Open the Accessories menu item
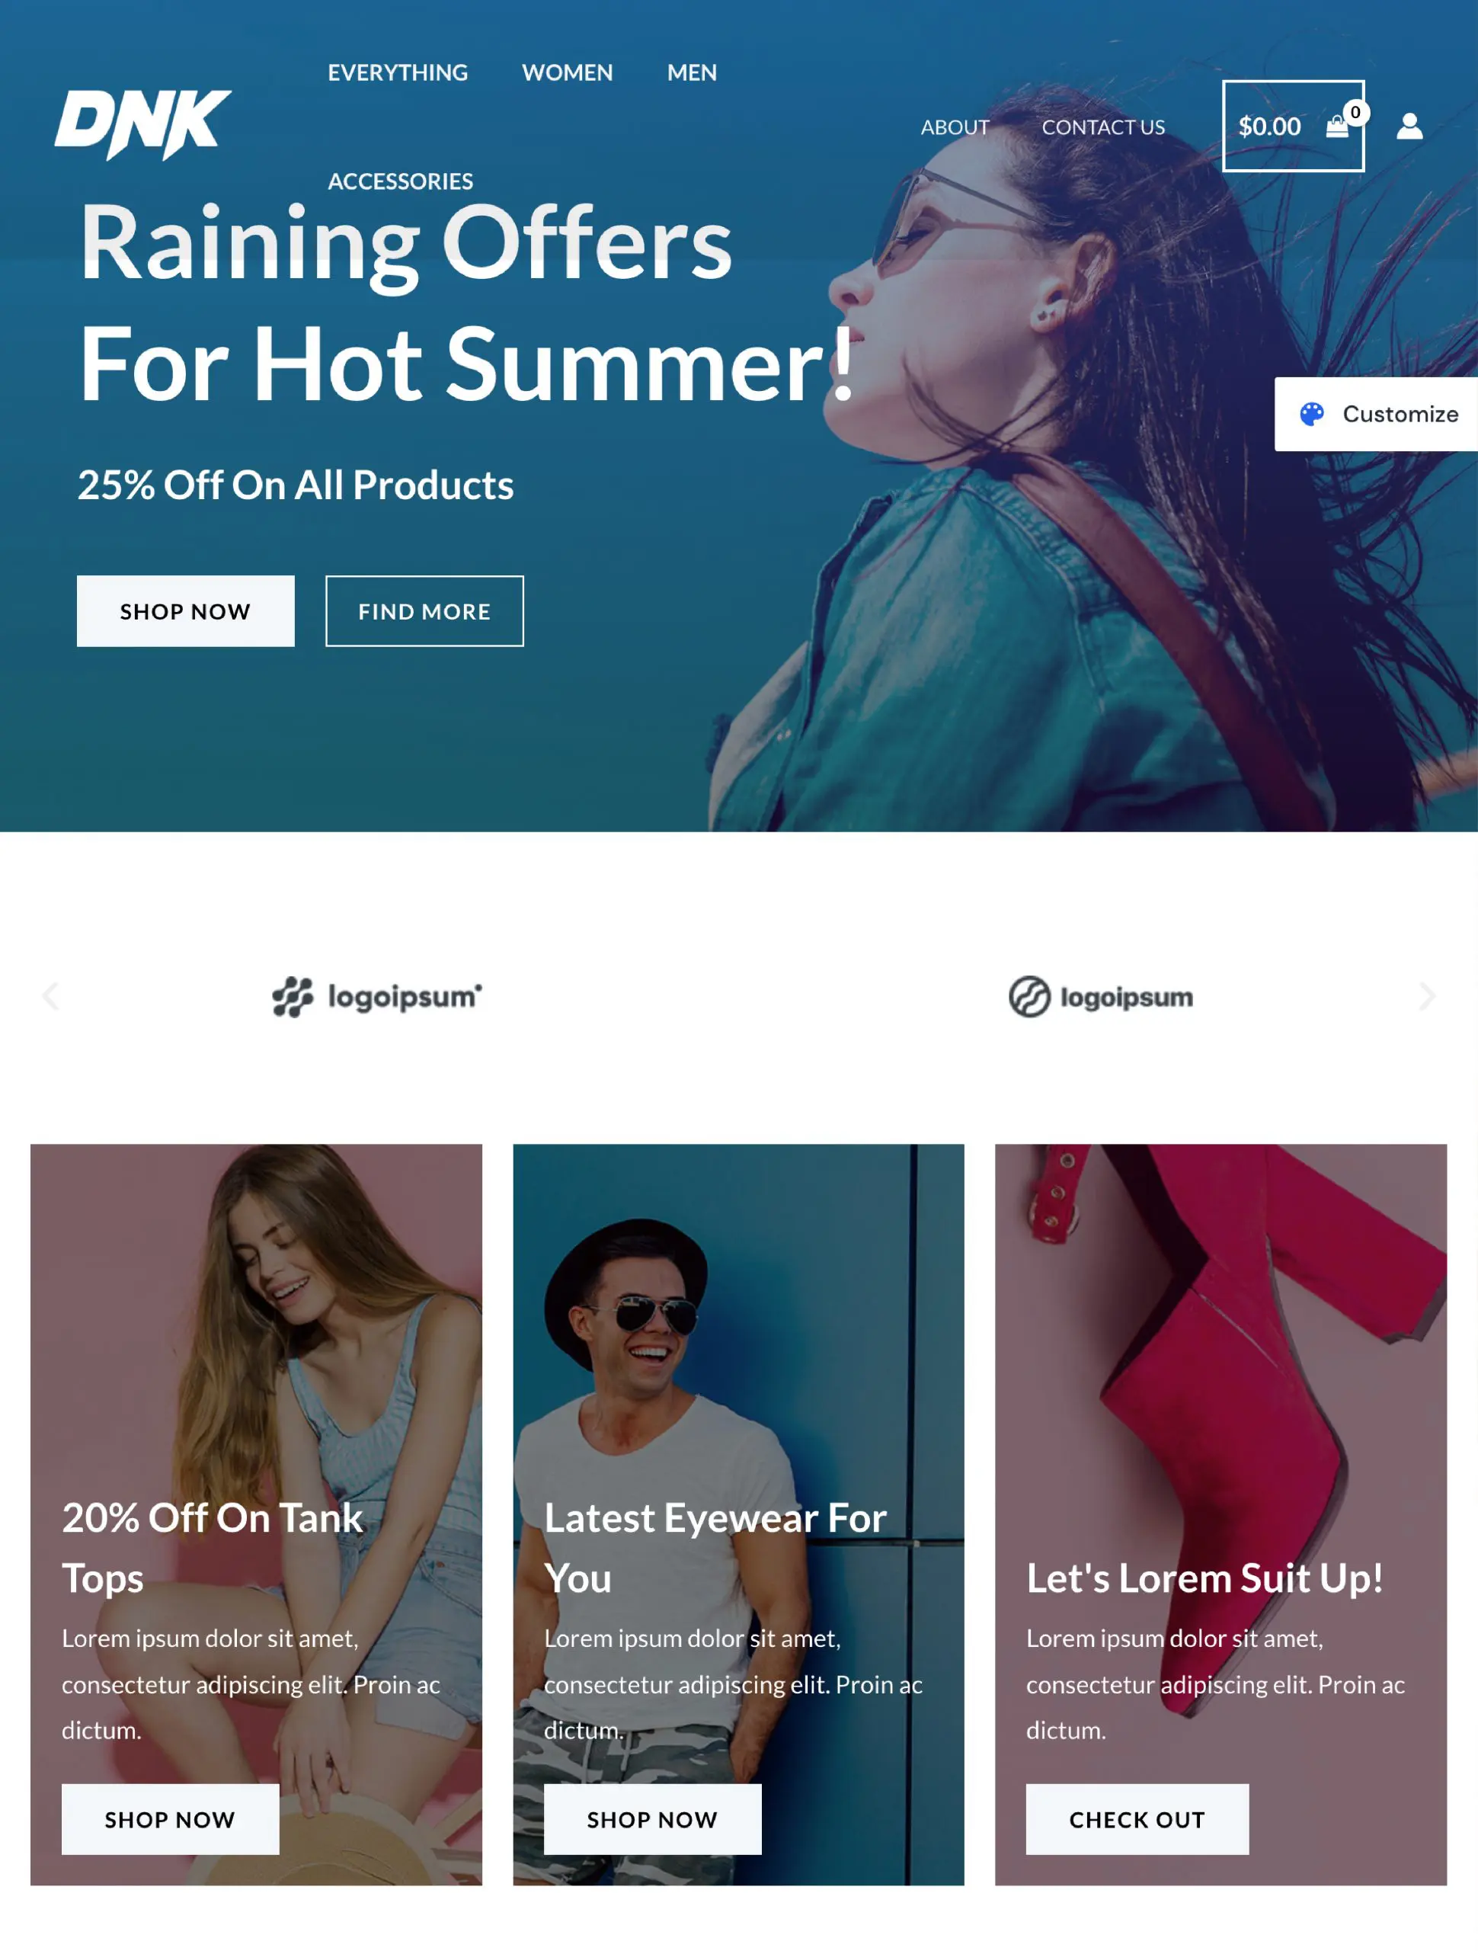Image resolution: width=1478 pixels, height=1951 pixels. pos(401,181)
